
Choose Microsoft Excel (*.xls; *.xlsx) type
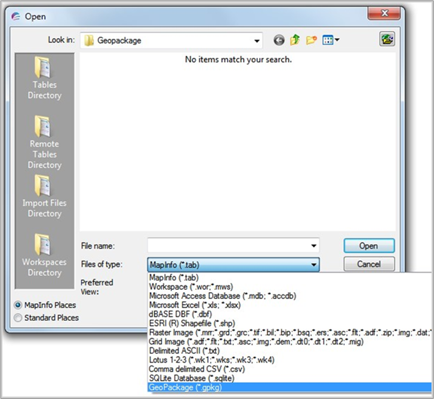coord(290,305)
